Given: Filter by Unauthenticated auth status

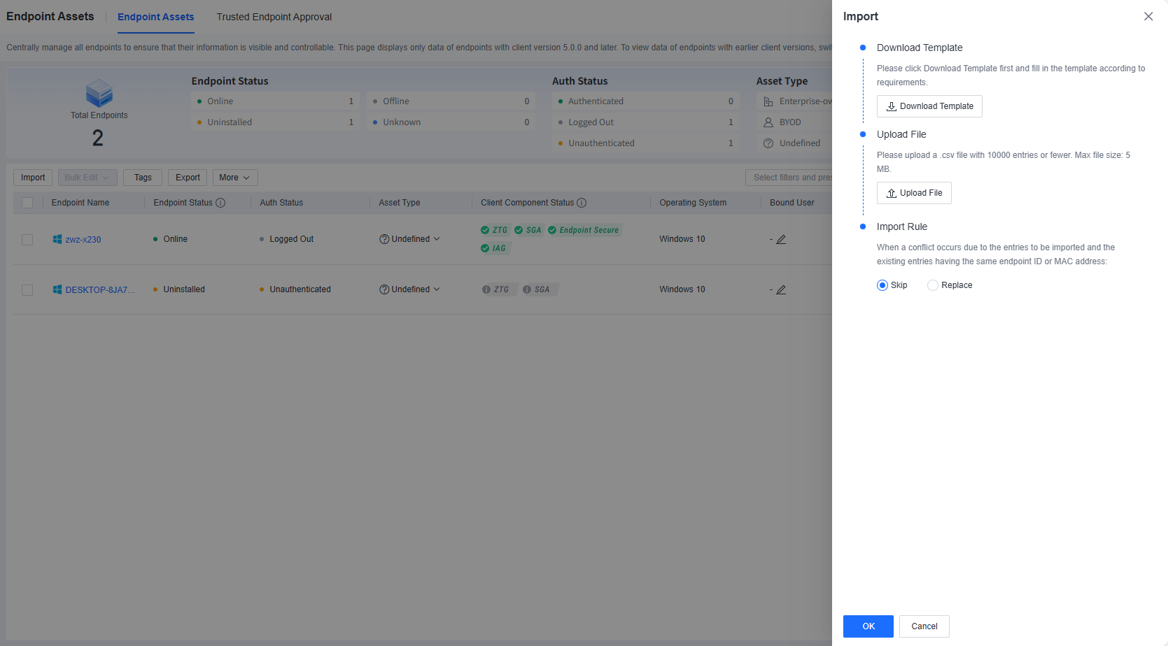Looking at the screenshot, I should coord(646,143).
